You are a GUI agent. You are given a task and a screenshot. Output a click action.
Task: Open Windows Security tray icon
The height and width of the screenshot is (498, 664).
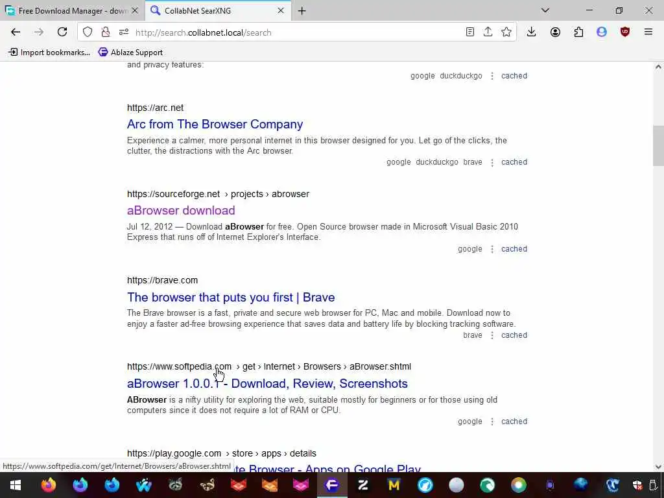[637, 485]
